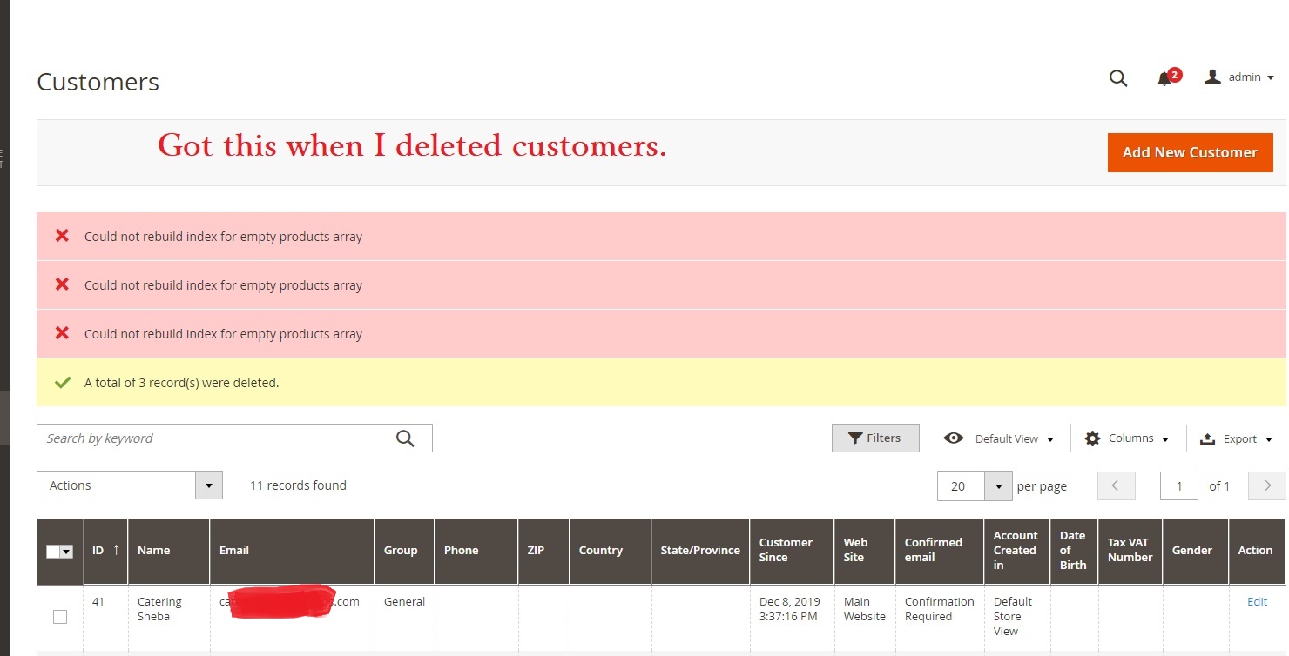The image size is (1289, 656).
Task: Click the eye icon beside Default View
Action: click(x=955, y=438)
